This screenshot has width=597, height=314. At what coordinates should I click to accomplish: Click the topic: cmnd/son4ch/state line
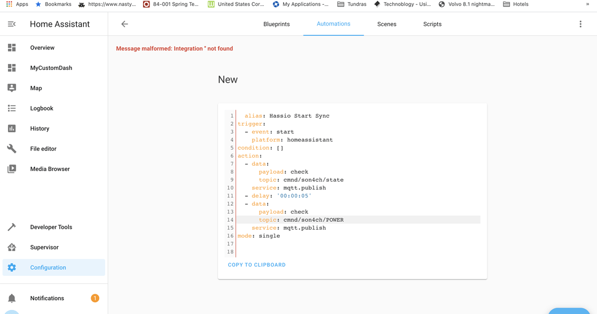301,180
